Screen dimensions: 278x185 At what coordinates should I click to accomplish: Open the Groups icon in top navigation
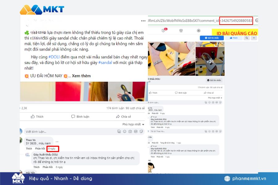click(199, 31)
